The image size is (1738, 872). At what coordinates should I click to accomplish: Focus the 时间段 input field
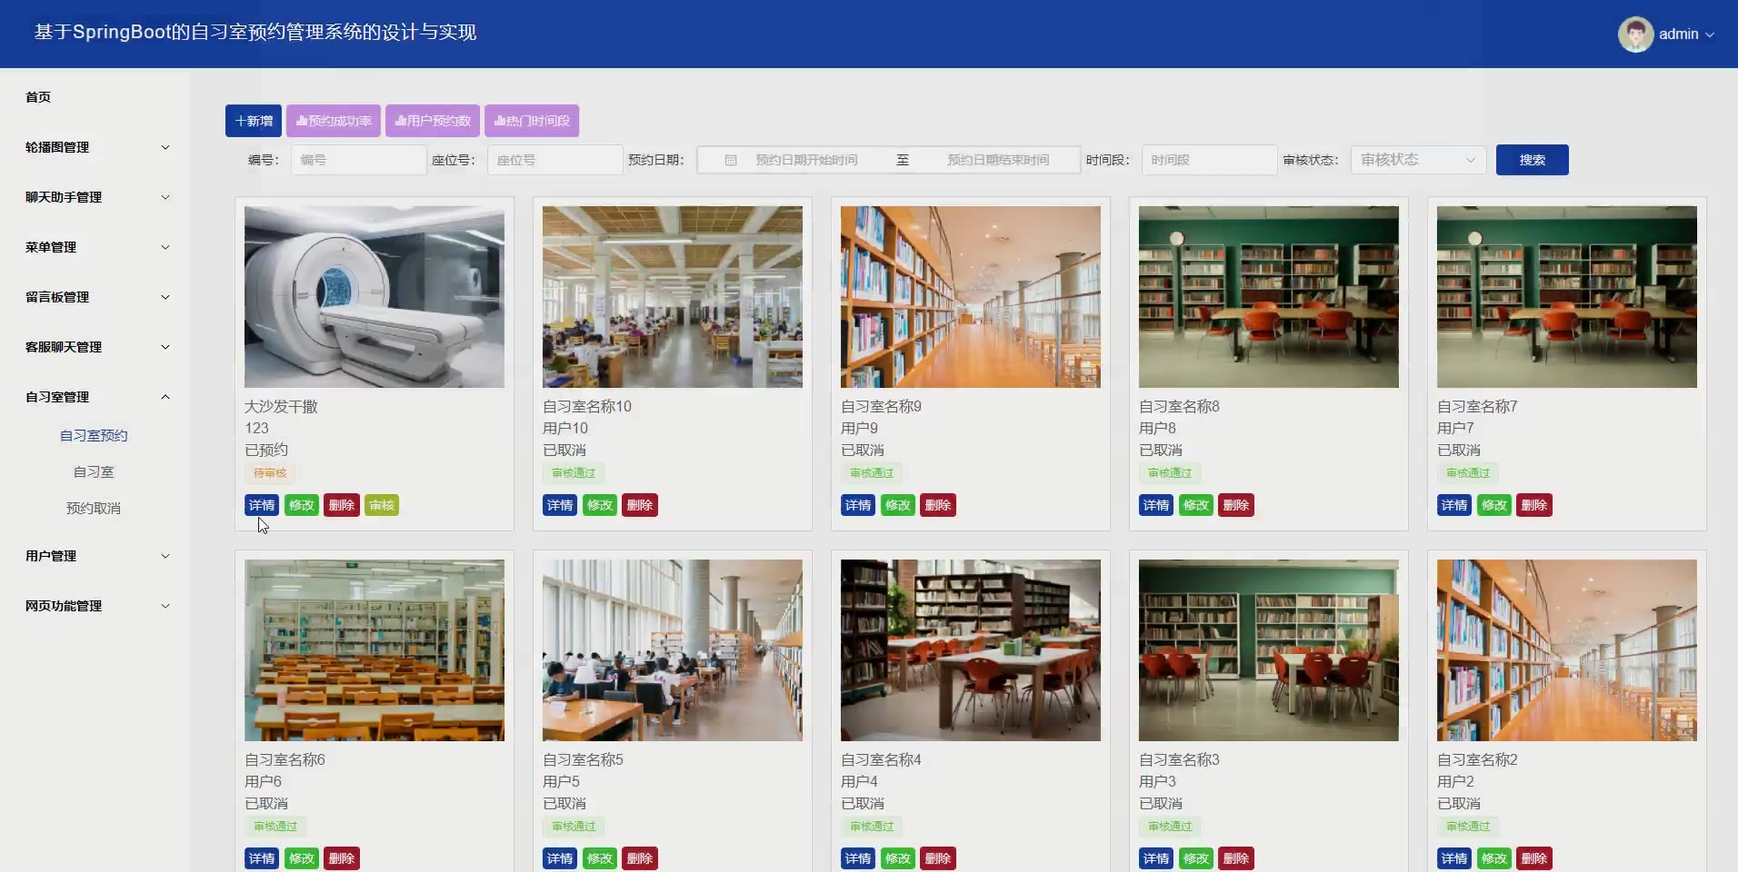point(1210,160)
